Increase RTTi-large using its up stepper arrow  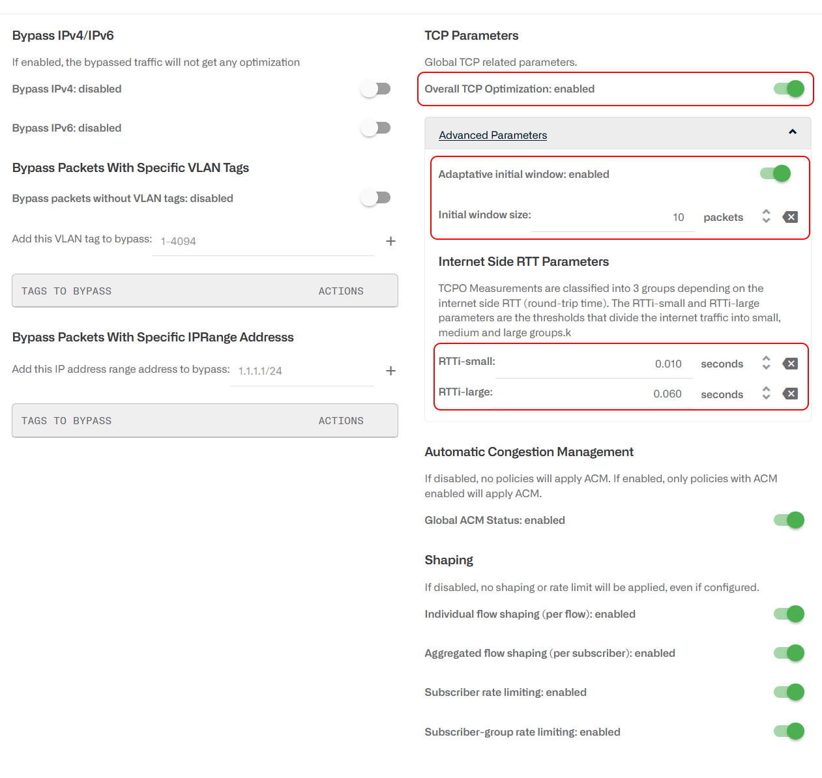766,390
